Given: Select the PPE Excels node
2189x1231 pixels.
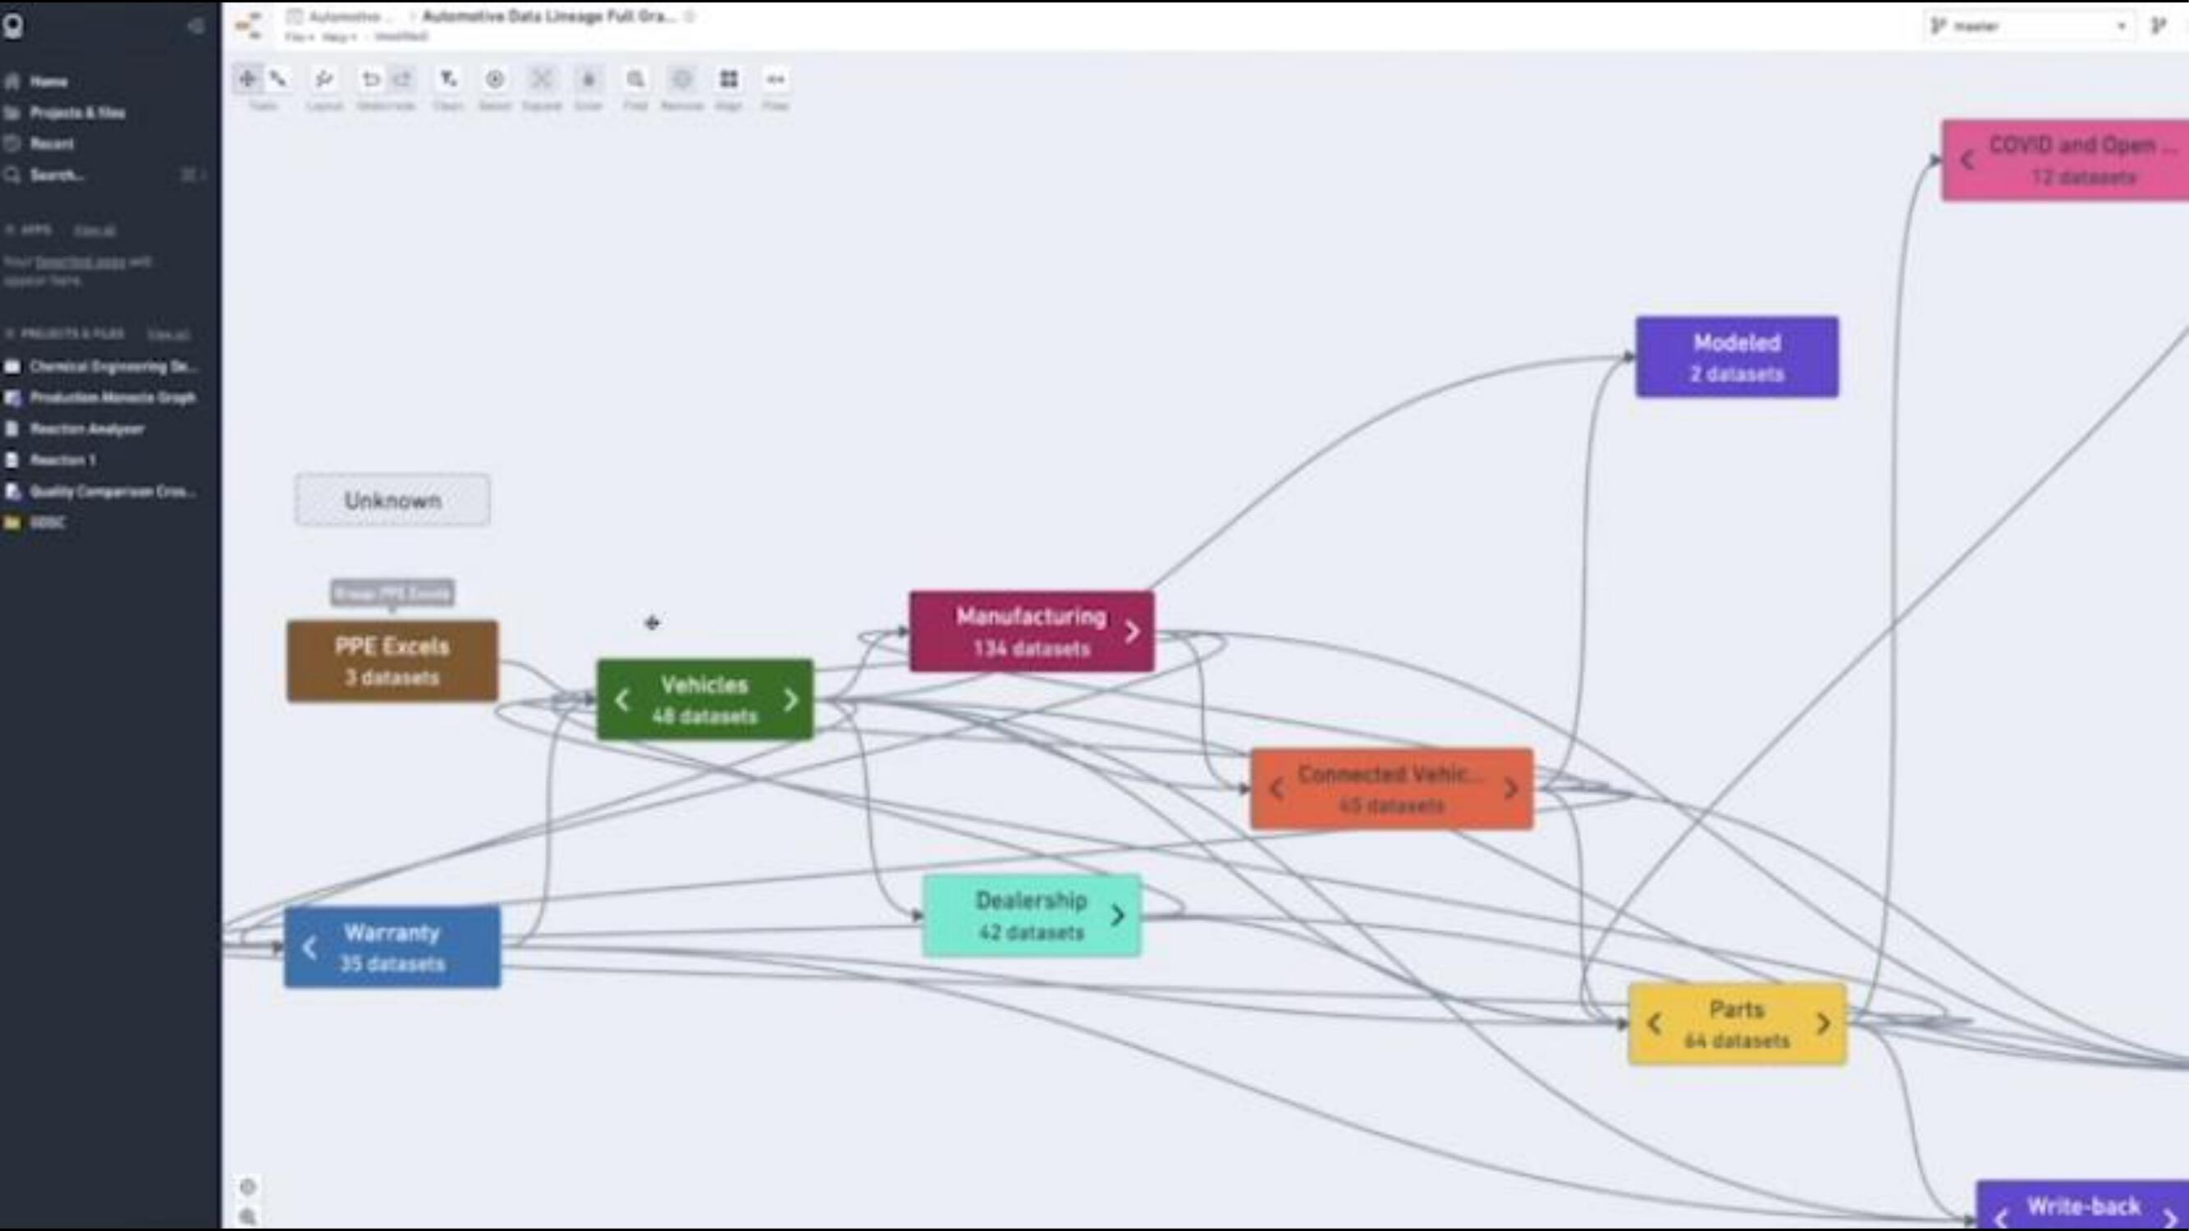Looking at the screenshot, I should coord(392,661).
